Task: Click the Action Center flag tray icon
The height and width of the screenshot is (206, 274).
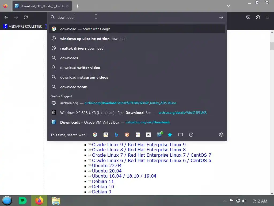Action: tap(231, 201)
